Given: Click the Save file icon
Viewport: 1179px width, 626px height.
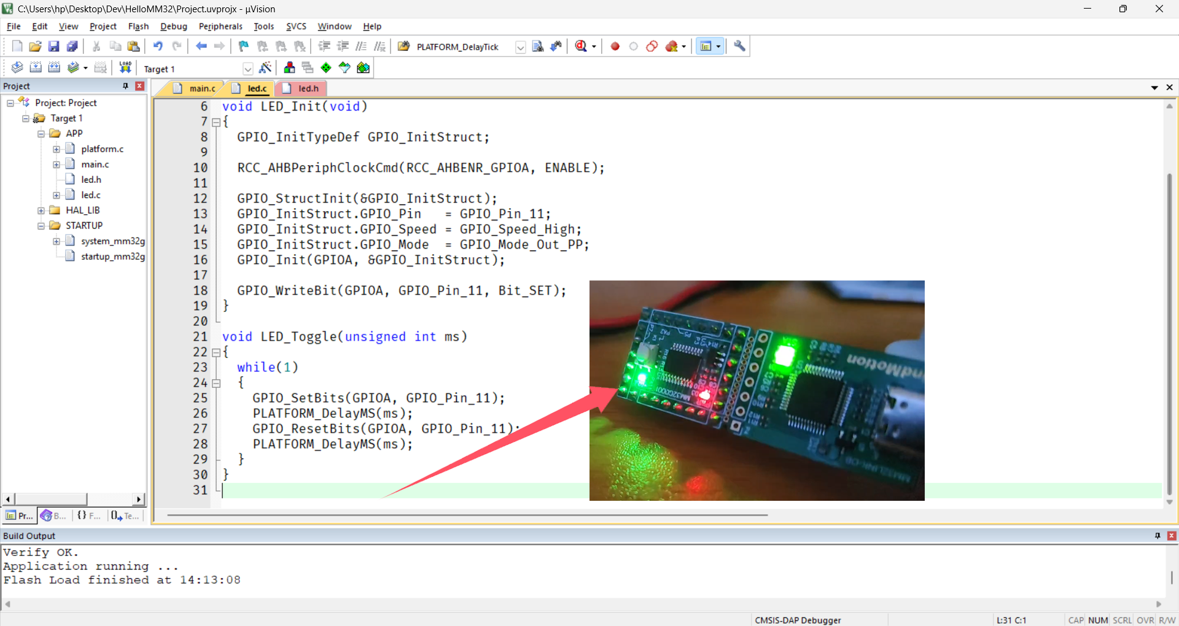Looking at the screenshot, I should (53, 47).
